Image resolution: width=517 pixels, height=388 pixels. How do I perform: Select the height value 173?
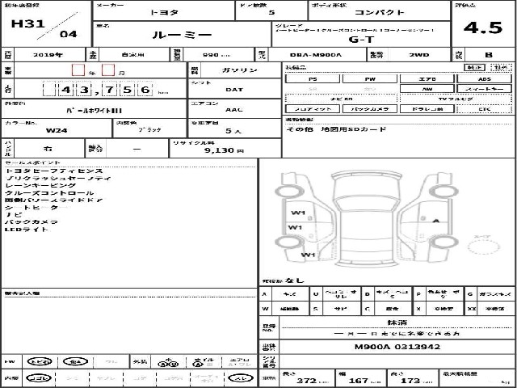point(410,381)
